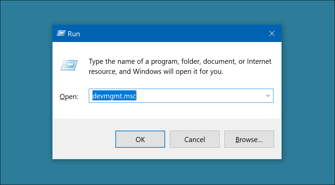
Task: Click the "Run" title text
Action: (x=74, y=34)
